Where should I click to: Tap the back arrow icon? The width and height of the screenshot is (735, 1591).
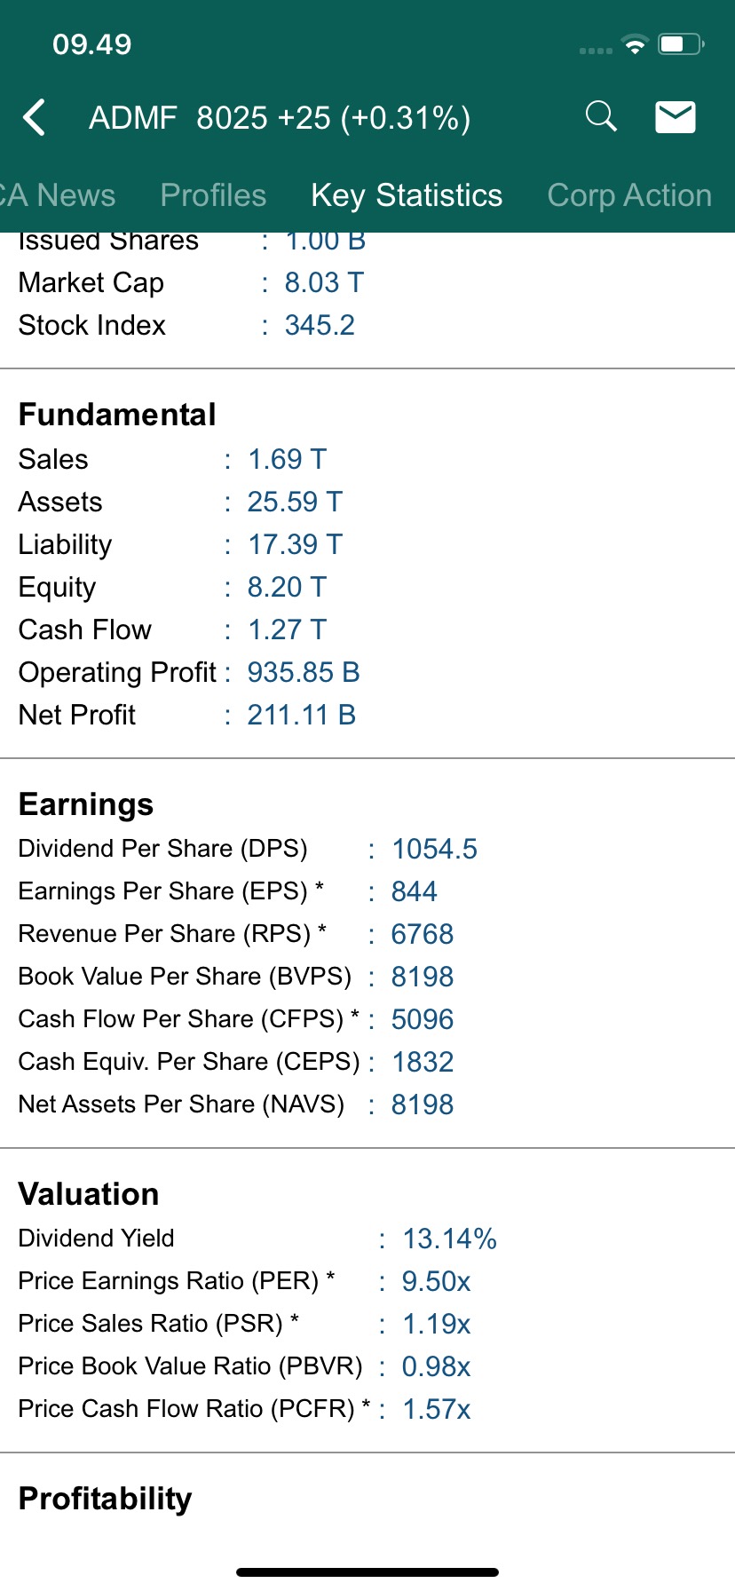(x=35, y=117)
